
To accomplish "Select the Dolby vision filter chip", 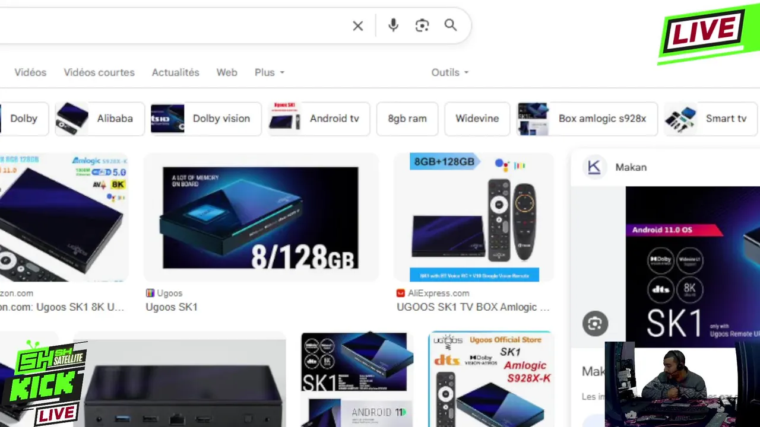I will tap(205, 119).
